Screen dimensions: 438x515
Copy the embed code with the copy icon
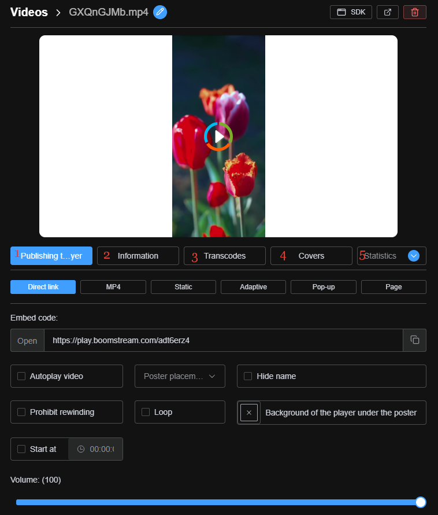[415, 340]
